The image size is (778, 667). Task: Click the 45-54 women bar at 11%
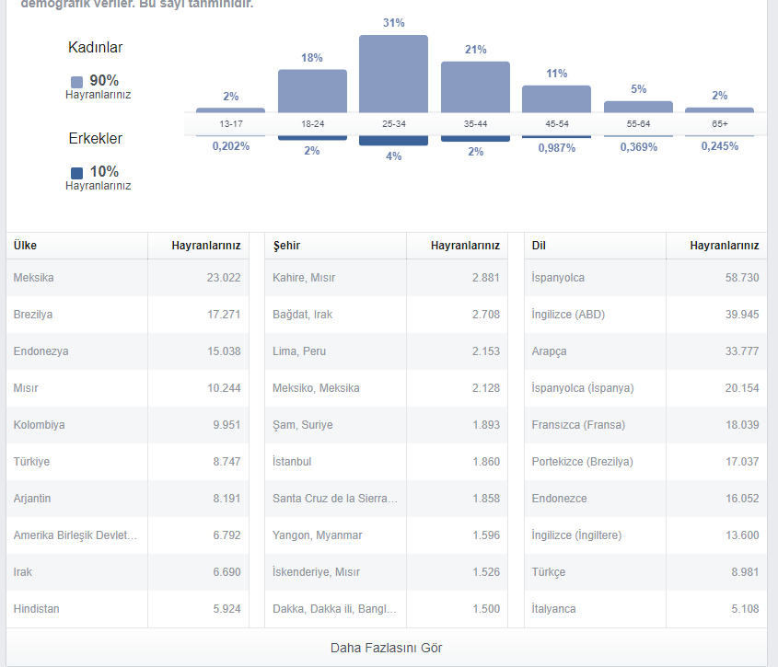(556, 99)
